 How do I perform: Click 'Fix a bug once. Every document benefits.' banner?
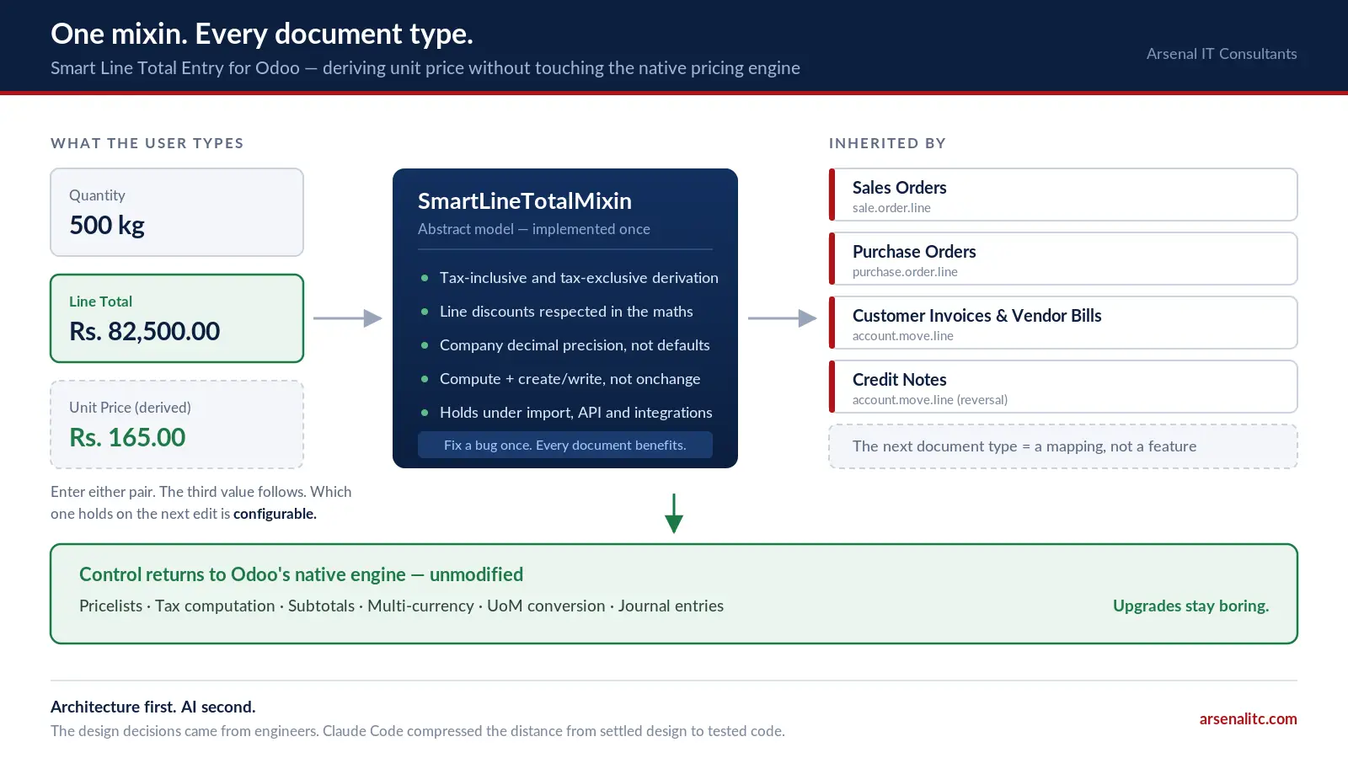click(565, 445)
